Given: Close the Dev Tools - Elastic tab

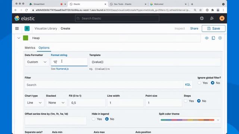Looking at the screenshot, I should (x=145, y=4).
